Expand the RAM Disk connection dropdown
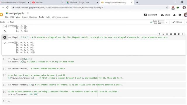The image size is (187, 105). (x=167, y=22)
